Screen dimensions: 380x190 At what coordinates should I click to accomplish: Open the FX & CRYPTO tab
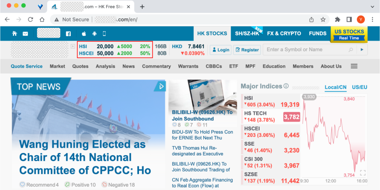(x=284, y=33)
